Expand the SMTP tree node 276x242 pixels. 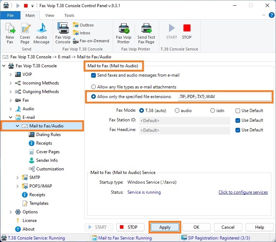(18, 178)
